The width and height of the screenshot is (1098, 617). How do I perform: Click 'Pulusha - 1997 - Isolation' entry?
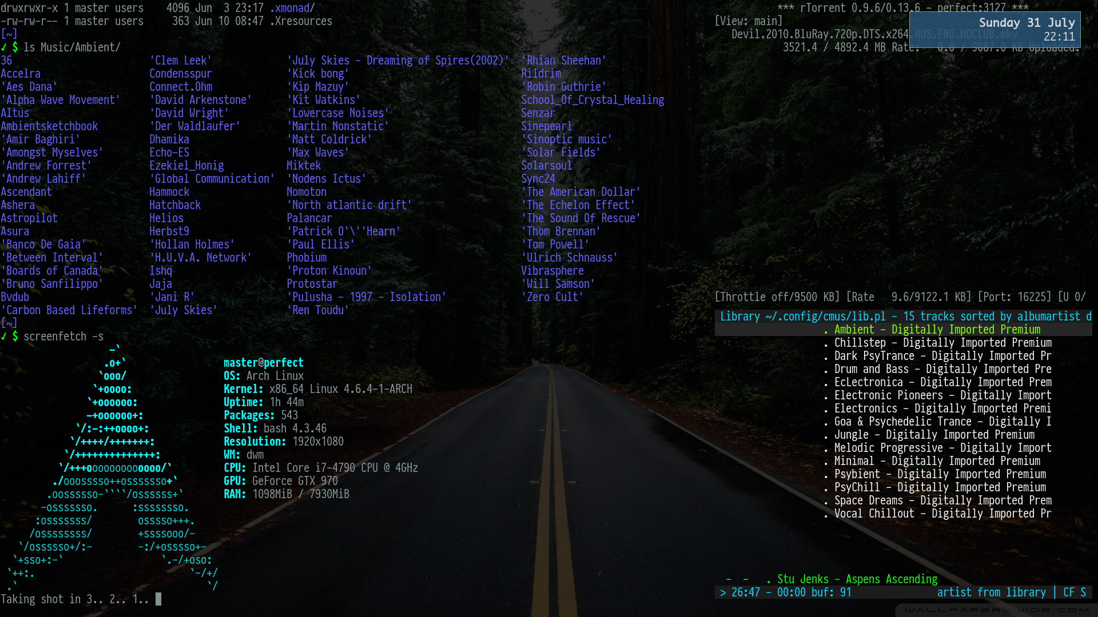point(367,297)
